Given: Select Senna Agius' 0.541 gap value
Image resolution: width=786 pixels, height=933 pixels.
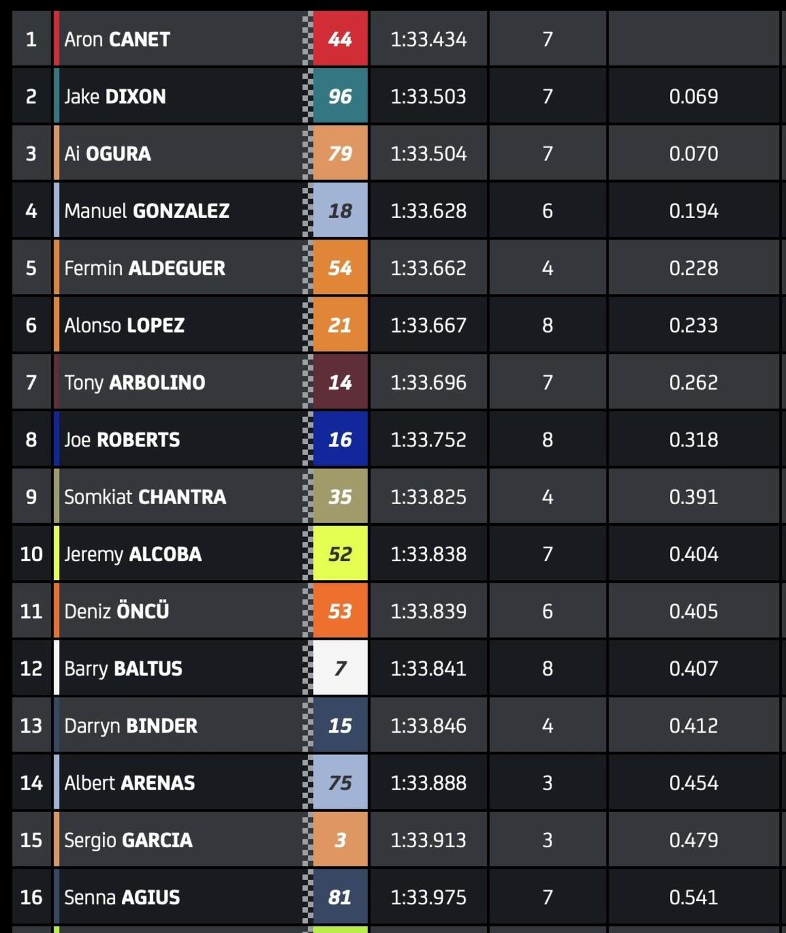Looking at the screenshot, I should pos(694,897).
